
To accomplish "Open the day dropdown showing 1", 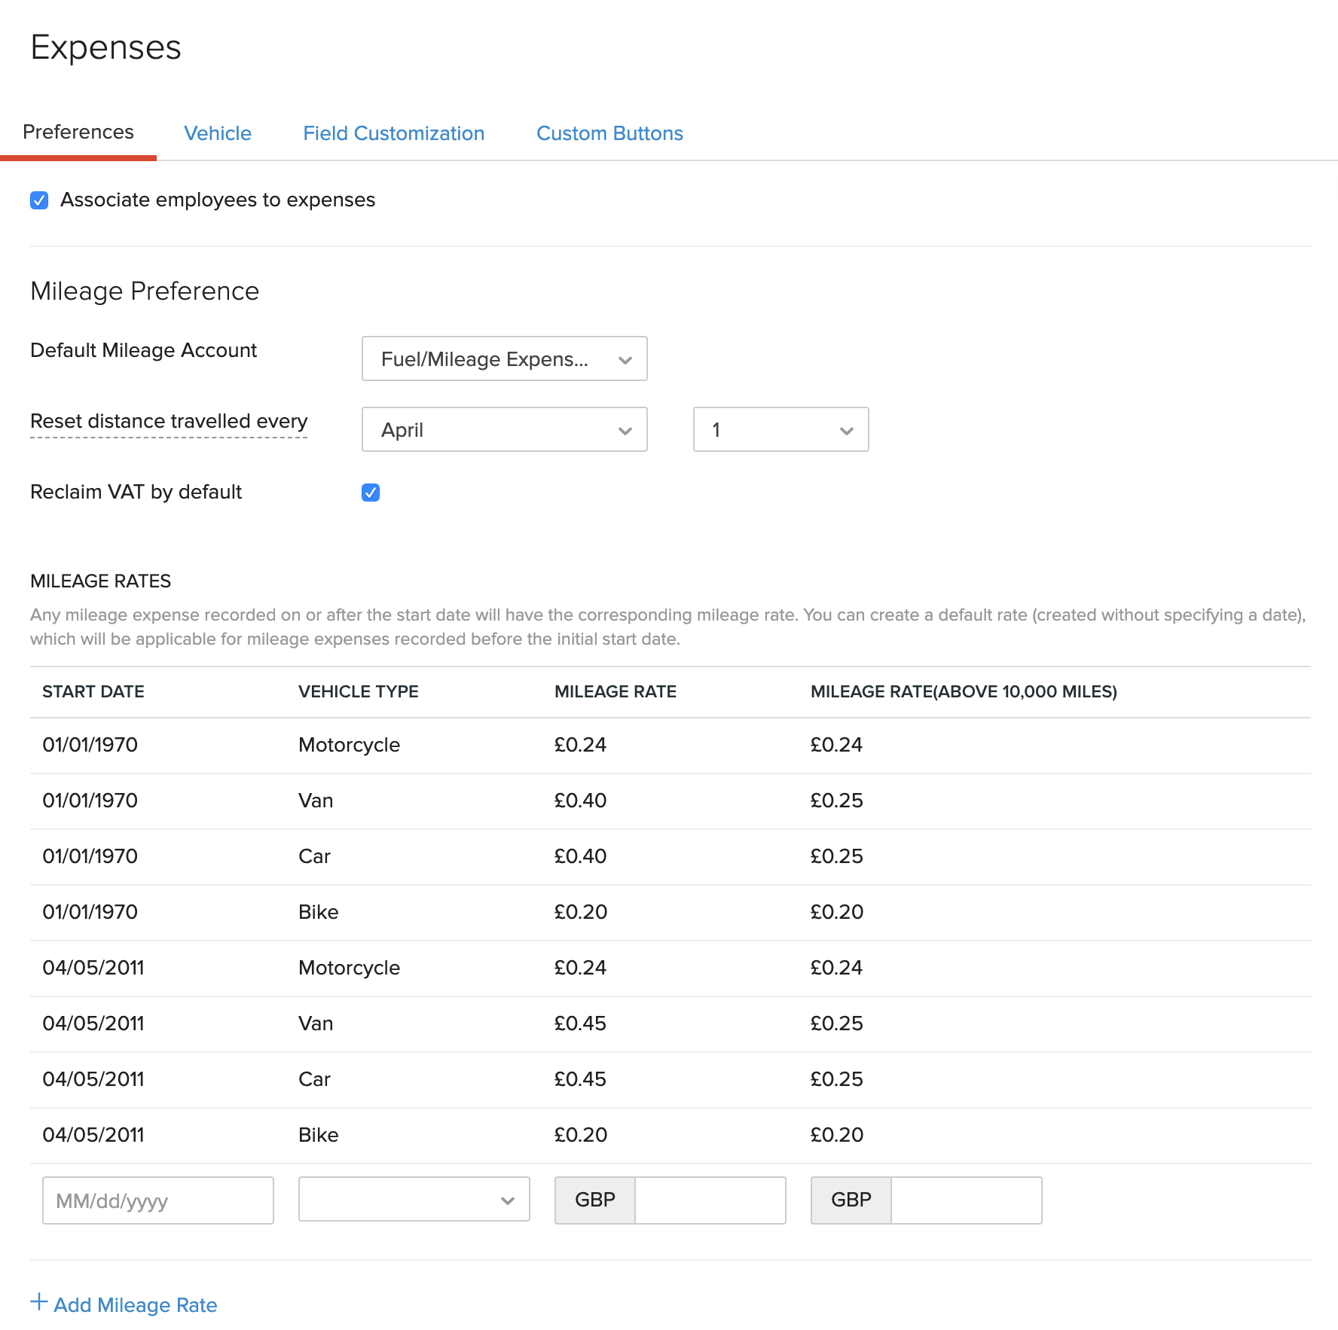I will pos(780,429).
